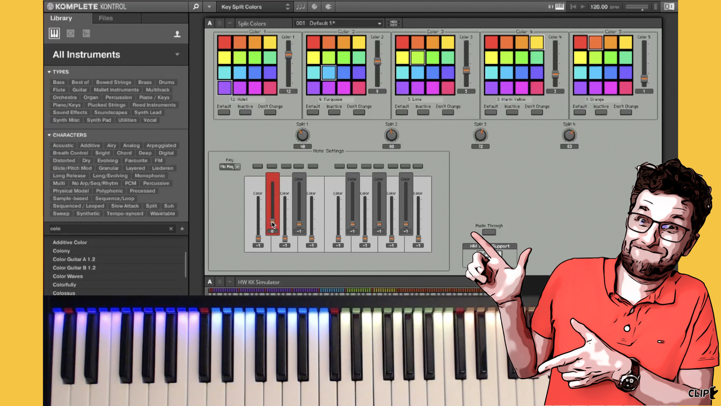The image size is (721, 406).
Task: Select 'Additive Color' in results list
Action: 70,242
